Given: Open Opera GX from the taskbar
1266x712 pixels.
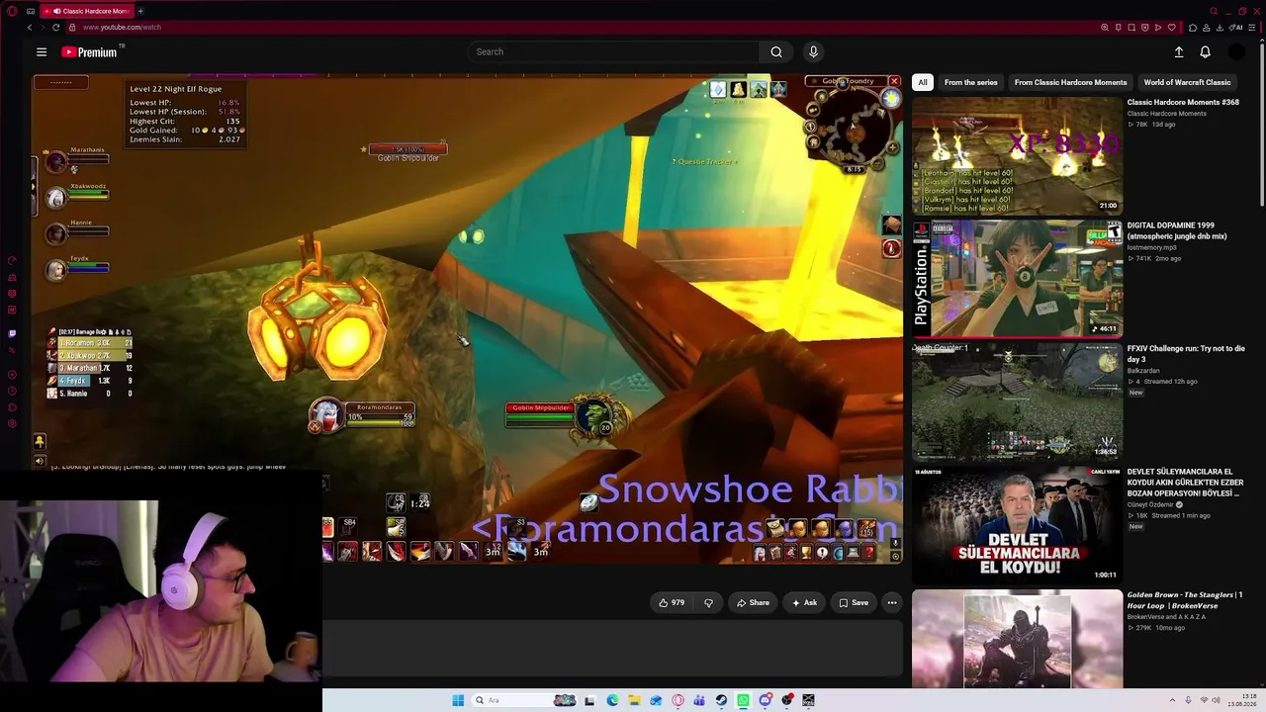Looking at the screenshot, I should [678, 700].
